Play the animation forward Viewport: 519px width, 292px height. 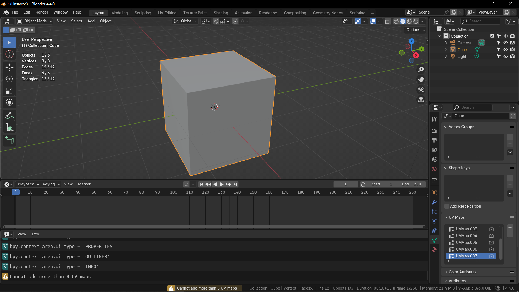(x=222, y=184)
